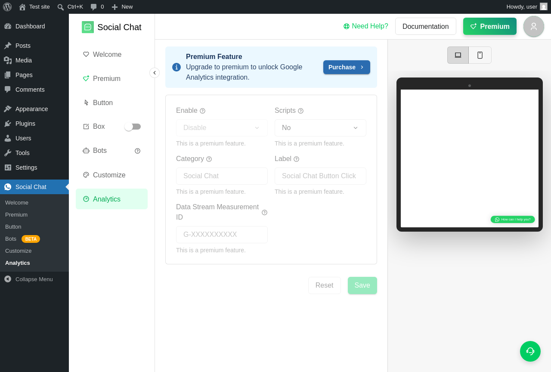Switch preview to mobile phone view
Screen dimensions: 551x372
[x=480, y=55]
